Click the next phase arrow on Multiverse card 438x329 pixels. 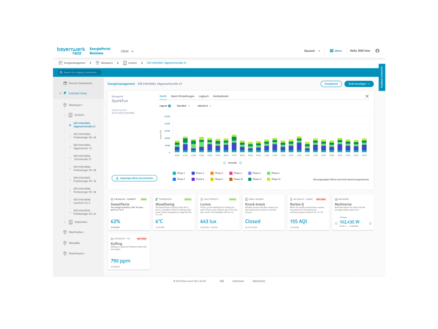pyautogui.click(x=370, y=223)
